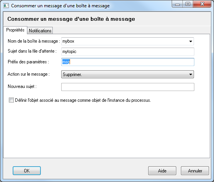Viewport: 214px width, 182px height.
Task: Focus the mytopic queue subject field
Action: [x=128, y=51]
